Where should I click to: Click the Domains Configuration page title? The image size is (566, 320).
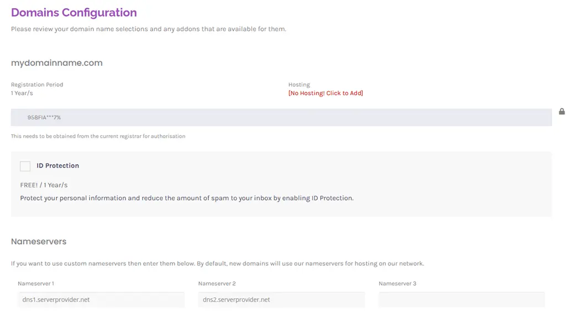74,12
